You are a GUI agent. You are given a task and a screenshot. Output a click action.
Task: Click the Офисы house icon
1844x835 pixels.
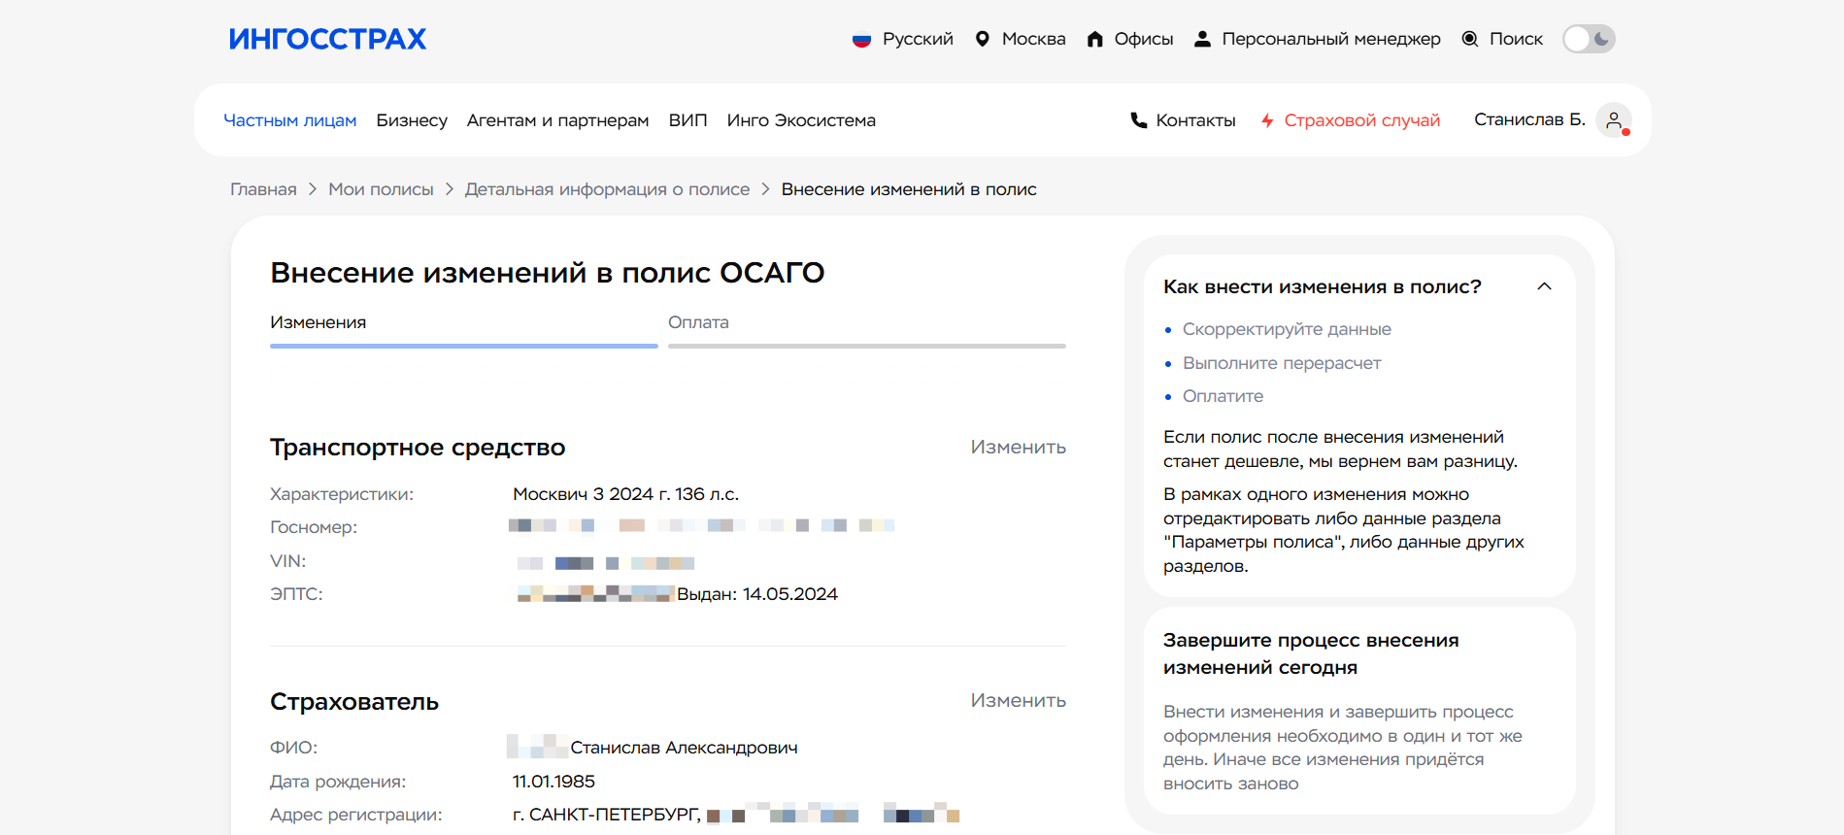click(x=1095, y=39)
